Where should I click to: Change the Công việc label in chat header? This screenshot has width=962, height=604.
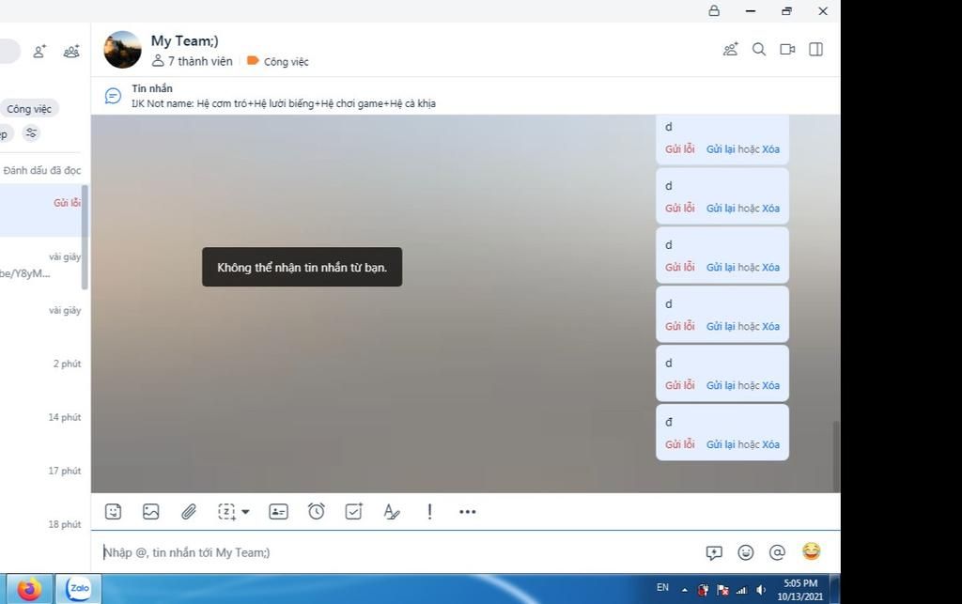pos(278,61)
